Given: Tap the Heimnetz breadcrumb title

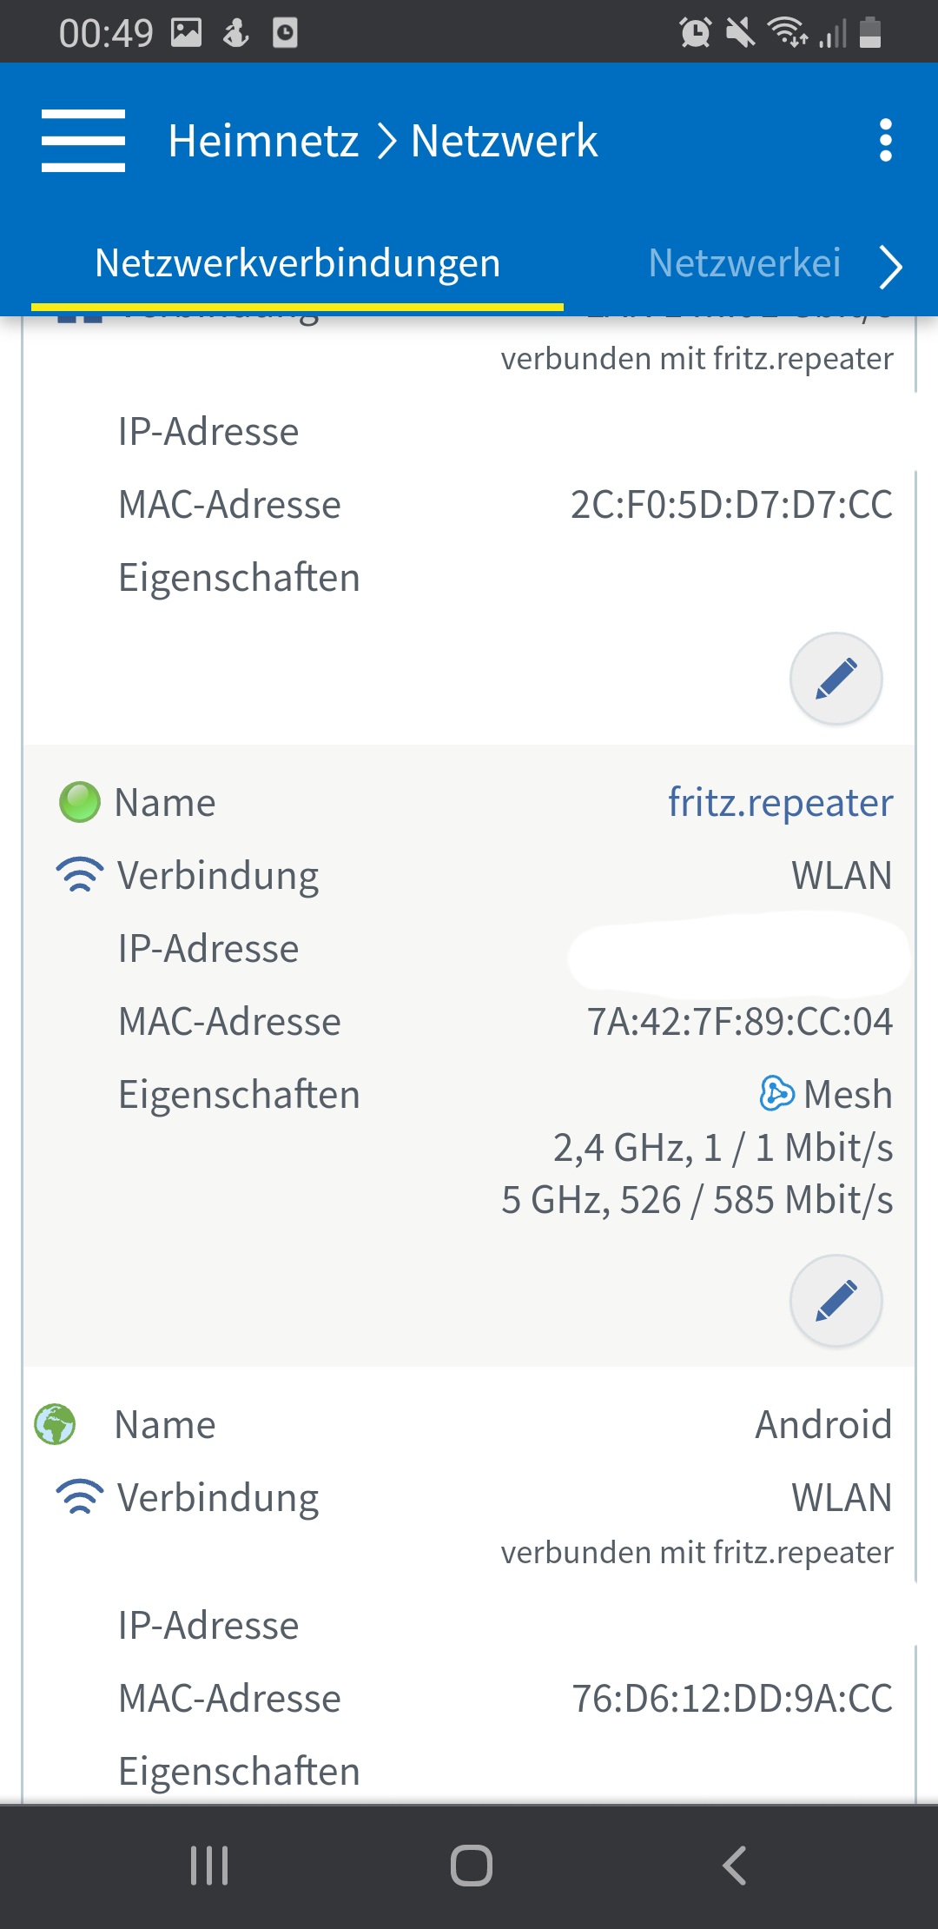Looking at the screenshot, I should (263, 141).
